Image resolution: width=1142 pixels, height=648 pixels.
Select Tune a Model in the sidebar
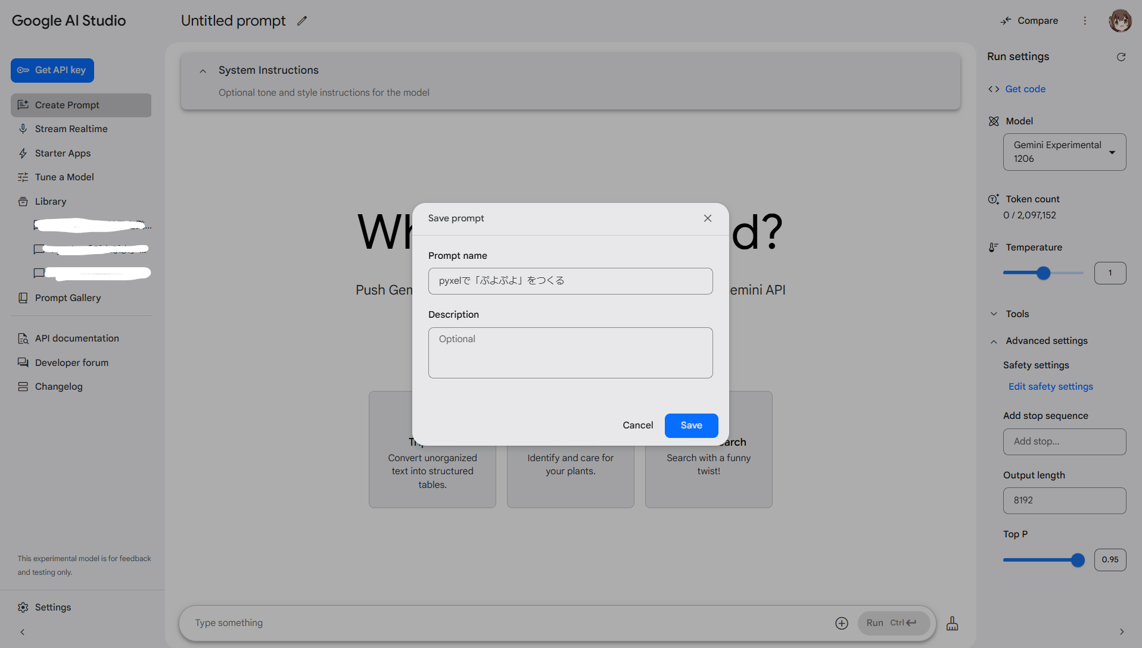(x=64, y=177)
